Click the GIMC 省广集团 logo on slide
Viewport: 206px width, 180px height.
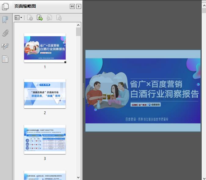pos(139,105)
